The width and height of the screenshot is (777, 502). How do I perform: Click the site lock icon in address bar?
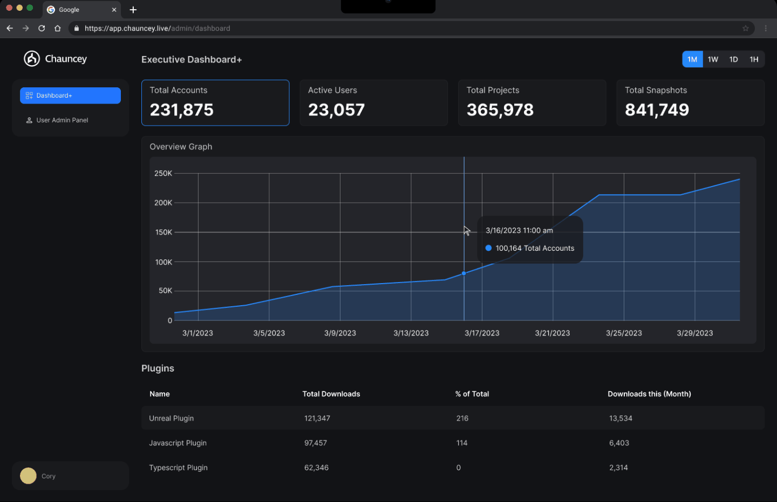point(77,28)
